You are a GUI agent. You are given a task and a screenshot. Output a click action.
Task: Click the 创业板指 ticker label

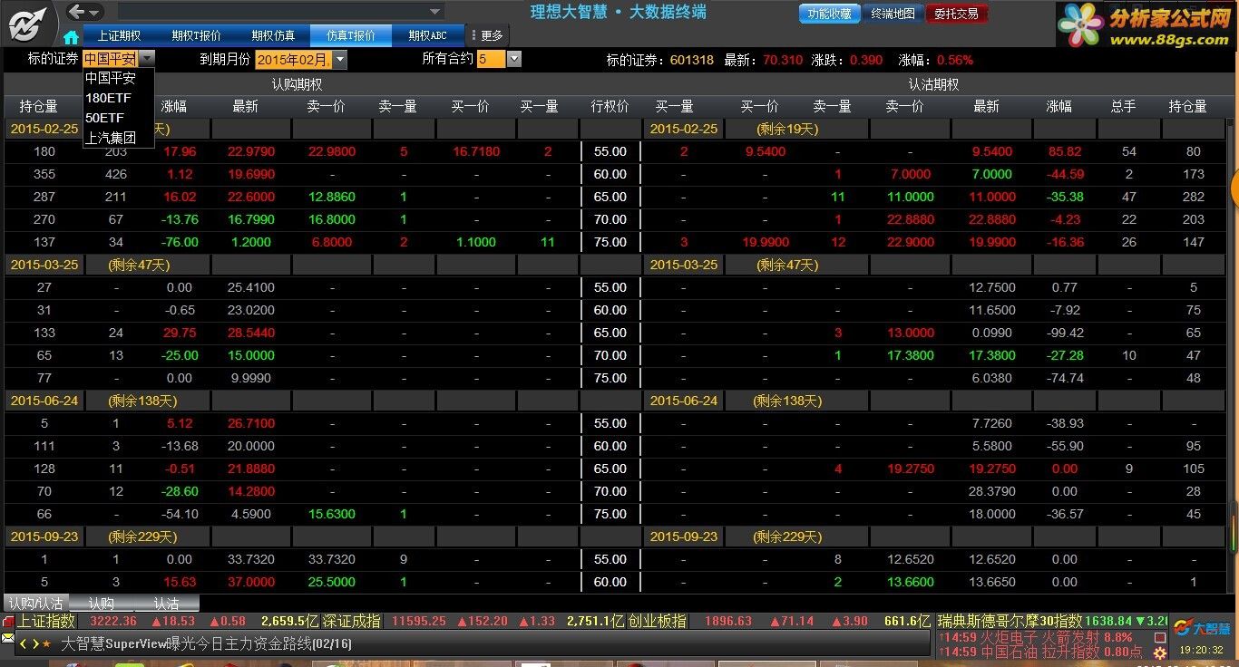point(656,622)
